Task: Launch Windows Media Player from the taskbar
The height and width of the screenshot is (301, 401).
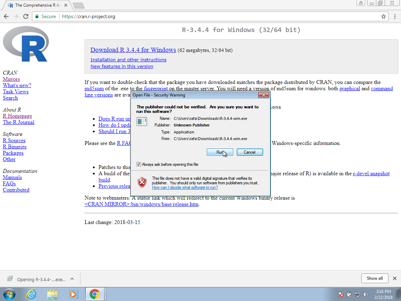Action: 73,294
